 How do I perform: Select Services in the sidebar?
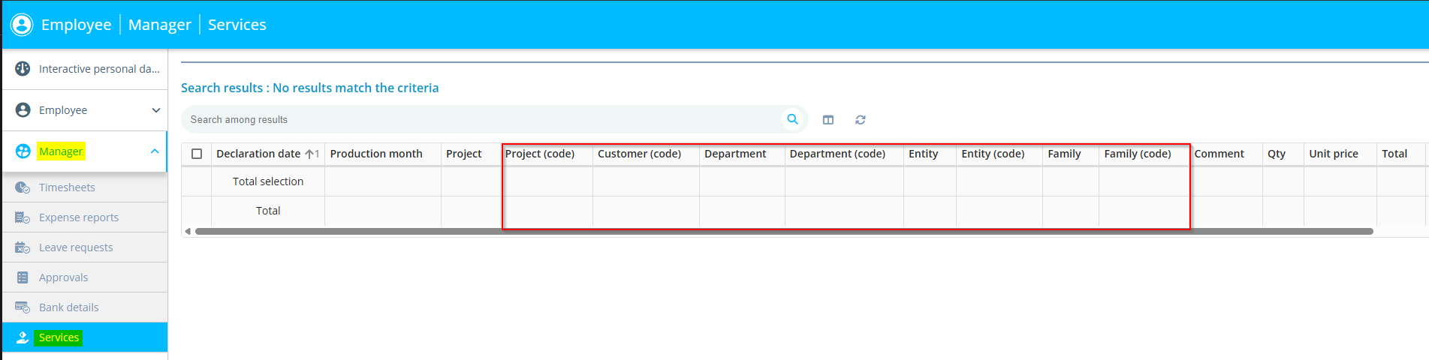pos(59,337)
